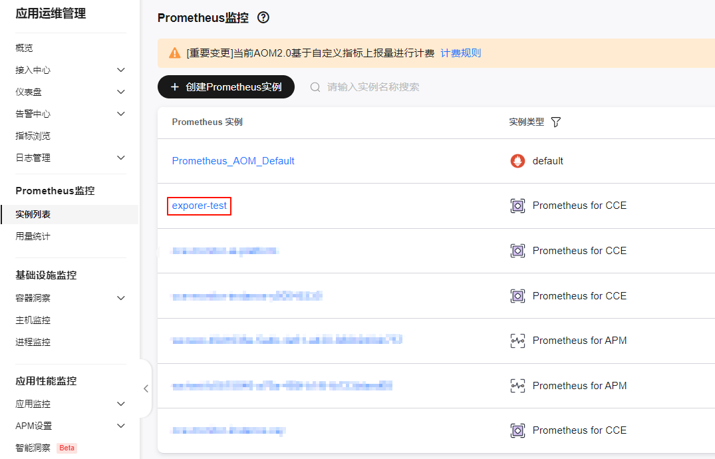Click the orange warning triangle icon
This screenshot has width=715, height=459.
(x=175, y=53)
